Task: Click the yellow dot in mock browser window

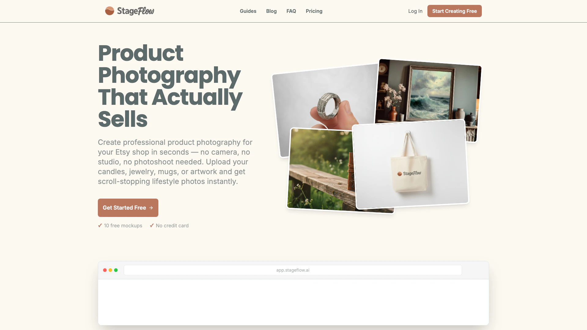Action: [110, 270]
